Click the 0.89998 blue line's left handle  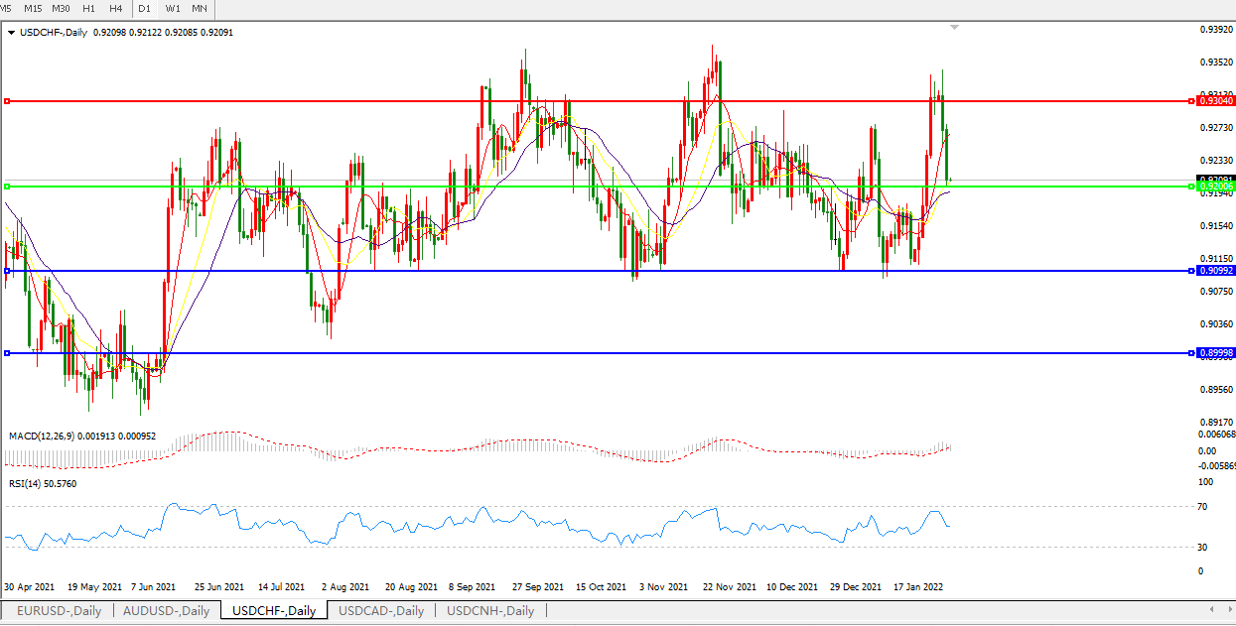tap(7, 353)
